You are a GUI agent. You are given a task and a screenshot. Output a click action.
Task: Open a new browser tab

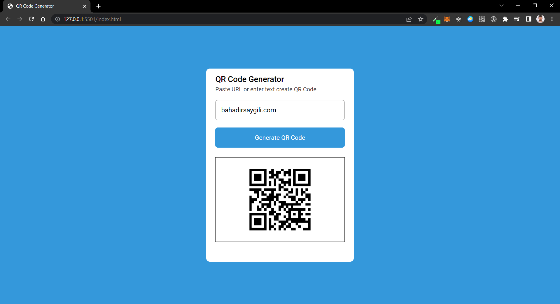pos(98,6)
